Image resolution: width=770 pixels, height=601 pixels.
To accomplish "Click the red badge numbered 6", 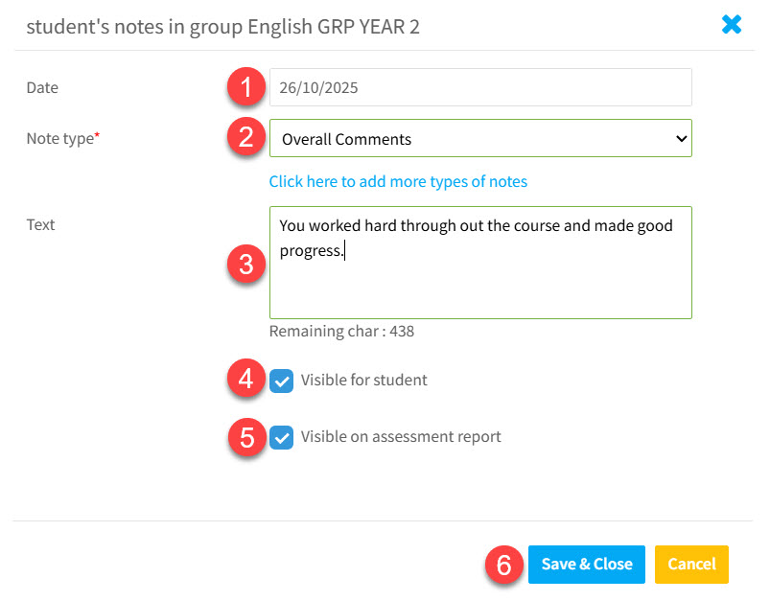I will [503, 566].
